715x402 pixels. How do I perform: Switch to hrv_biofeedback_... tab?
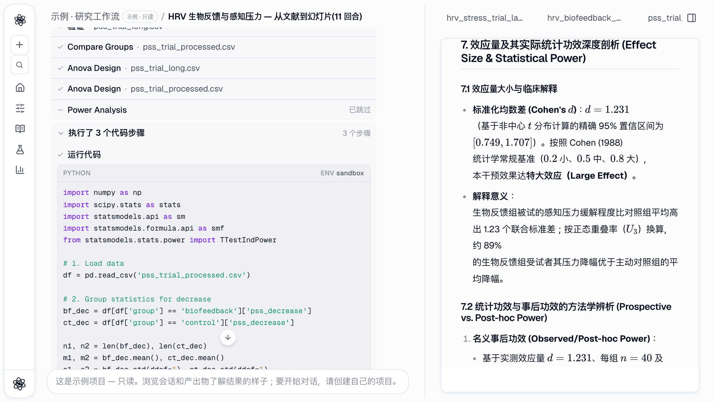pyautogui.click(x=584, y=18)
